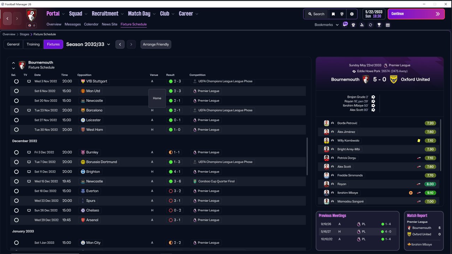452x254 pixels.
Task: Click the Stages breadcrumb link
Action: click(x=24, y=34)
